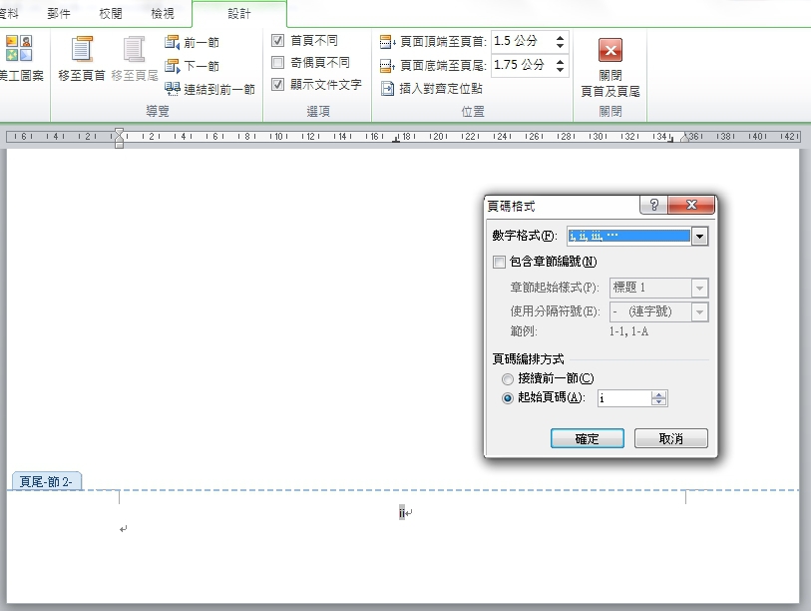Select 接續前一節 radio button

point(508,379)
